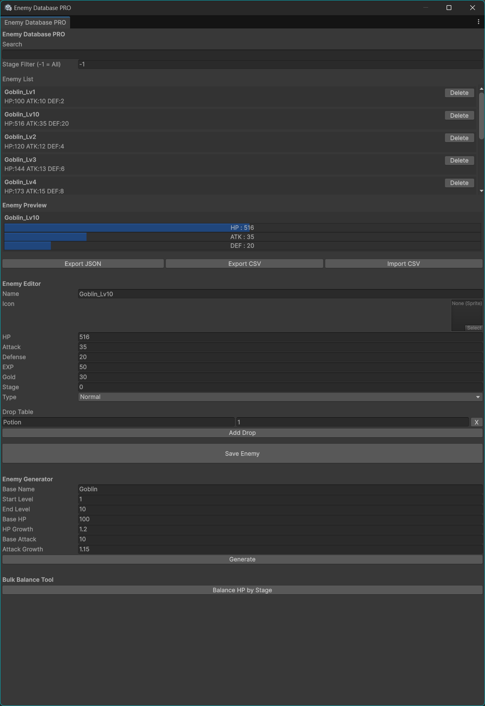Click the Unity icon in title bar

(x=8, y=8)
